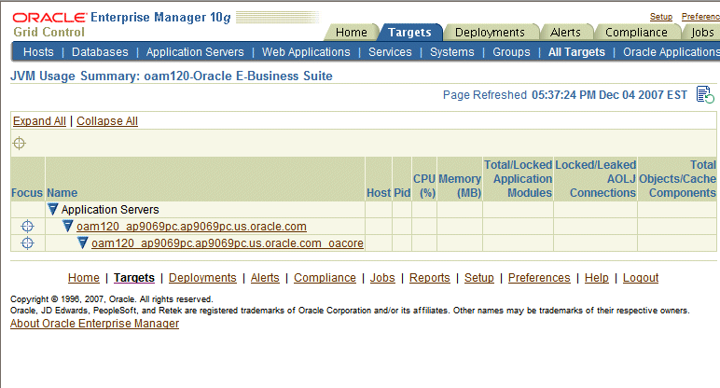Open Oracle Applications subtab

point(671,52)
